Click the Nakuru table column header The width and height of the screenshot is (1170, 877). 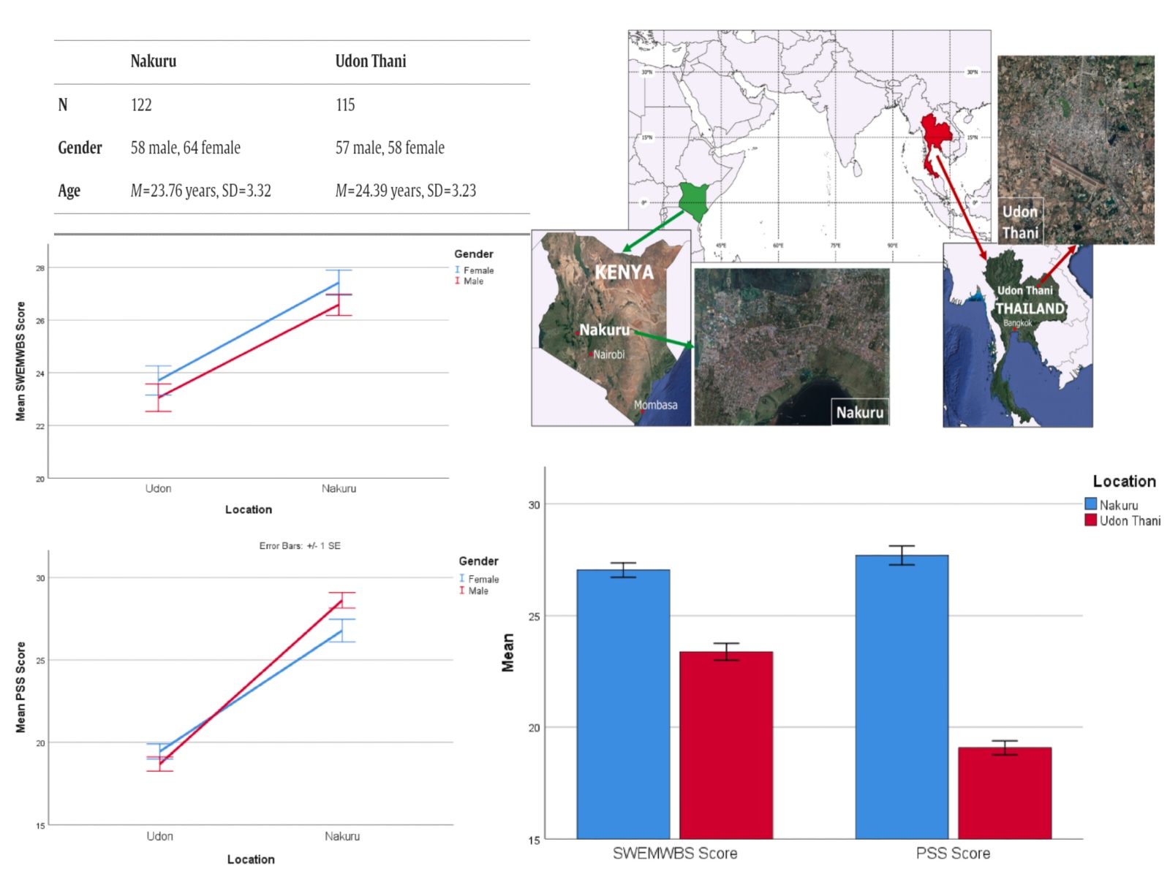coord(154,61)
